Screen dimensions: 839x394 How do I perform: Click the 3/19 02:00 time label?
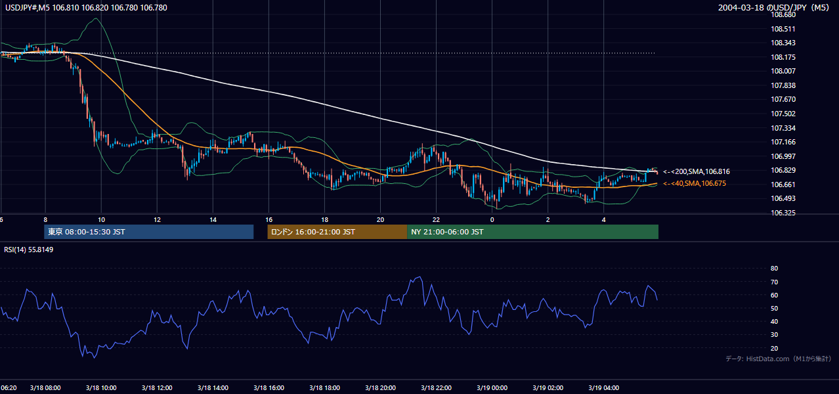[548, 388]
